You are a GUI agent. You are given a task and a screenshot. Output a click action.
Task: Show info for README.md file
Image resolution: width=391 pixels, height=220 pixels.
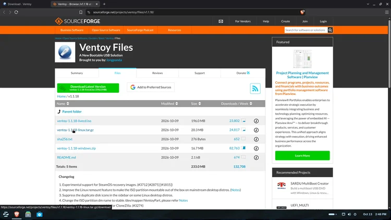point(256,157)
